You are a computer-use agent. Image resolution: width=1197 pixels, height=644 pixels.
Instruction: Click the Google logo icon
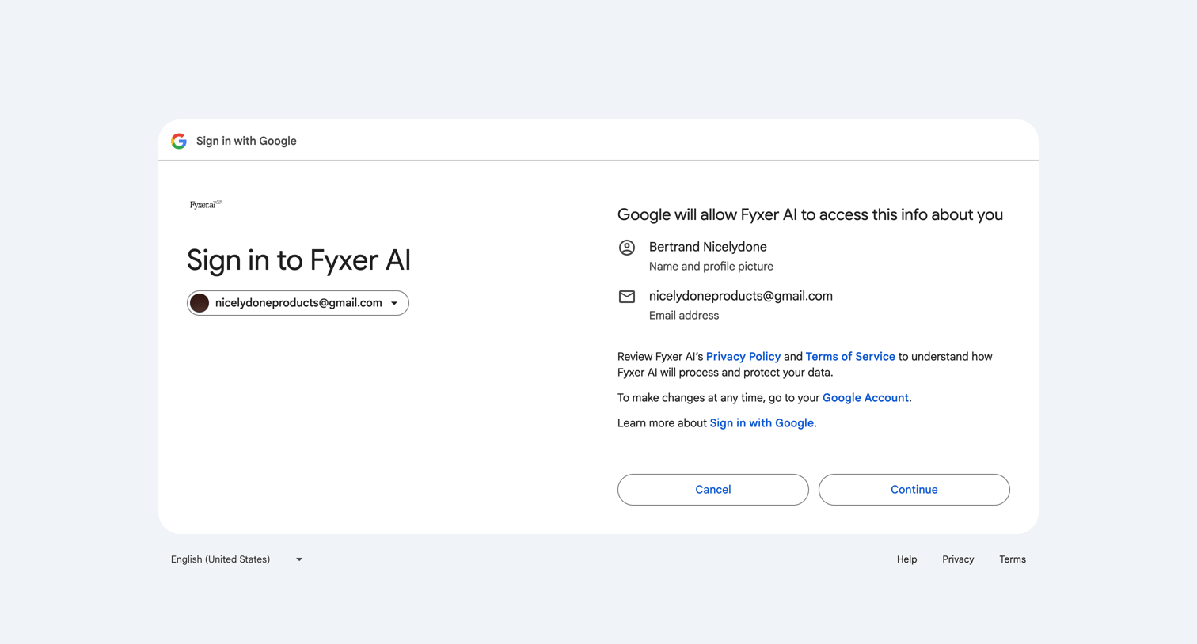pyautogui.click(x=179, y=141)
